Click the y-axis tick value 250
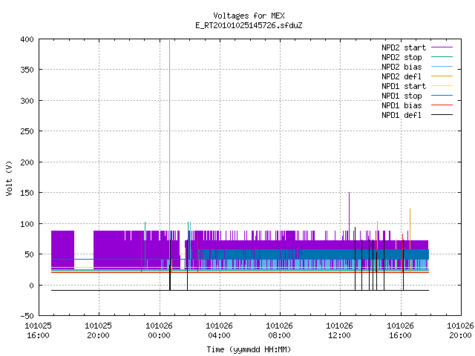This screenshot has height=356, width=475. tap(27, 131)
